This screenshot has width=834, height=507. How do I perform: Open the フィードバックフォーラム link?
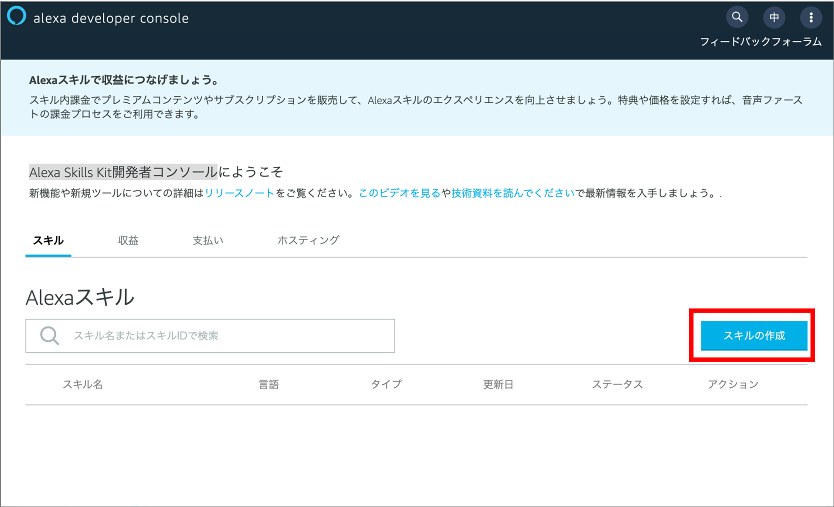coord(760,42)
